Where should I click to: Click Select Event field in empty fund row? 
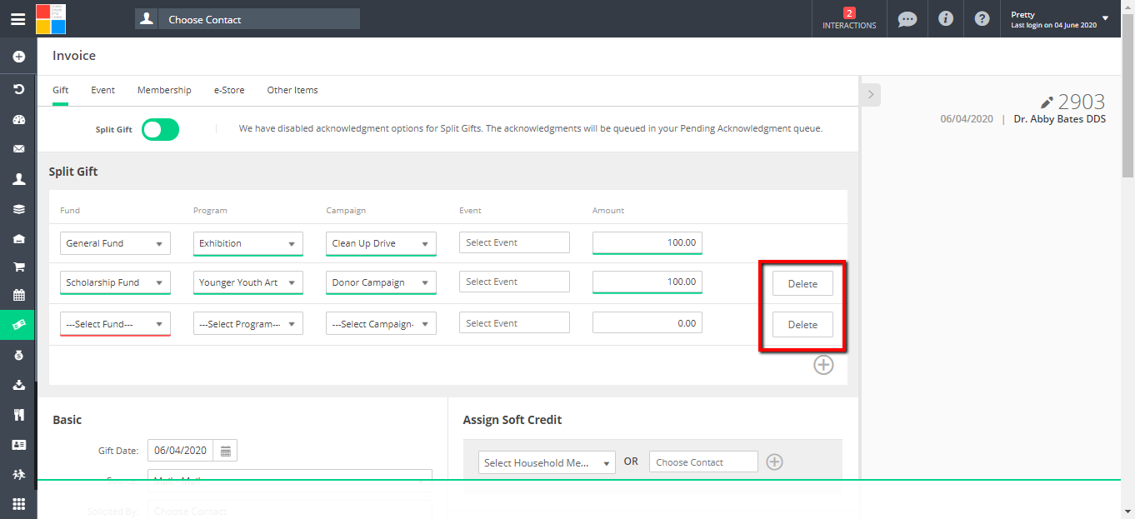point(514,323)
